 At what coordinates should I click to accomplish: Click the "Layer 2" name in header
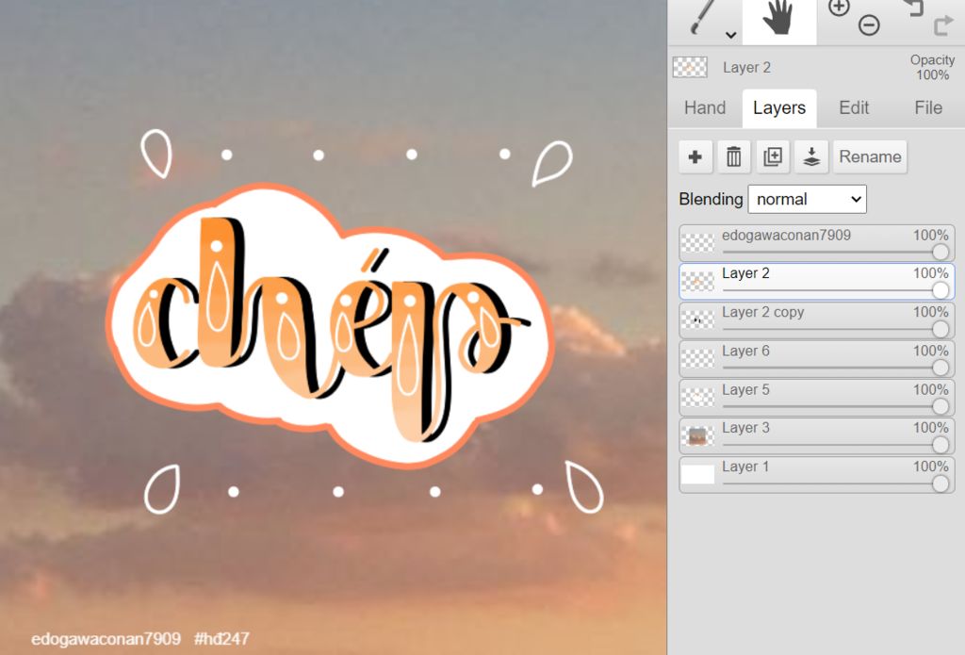tap(746, 68)
